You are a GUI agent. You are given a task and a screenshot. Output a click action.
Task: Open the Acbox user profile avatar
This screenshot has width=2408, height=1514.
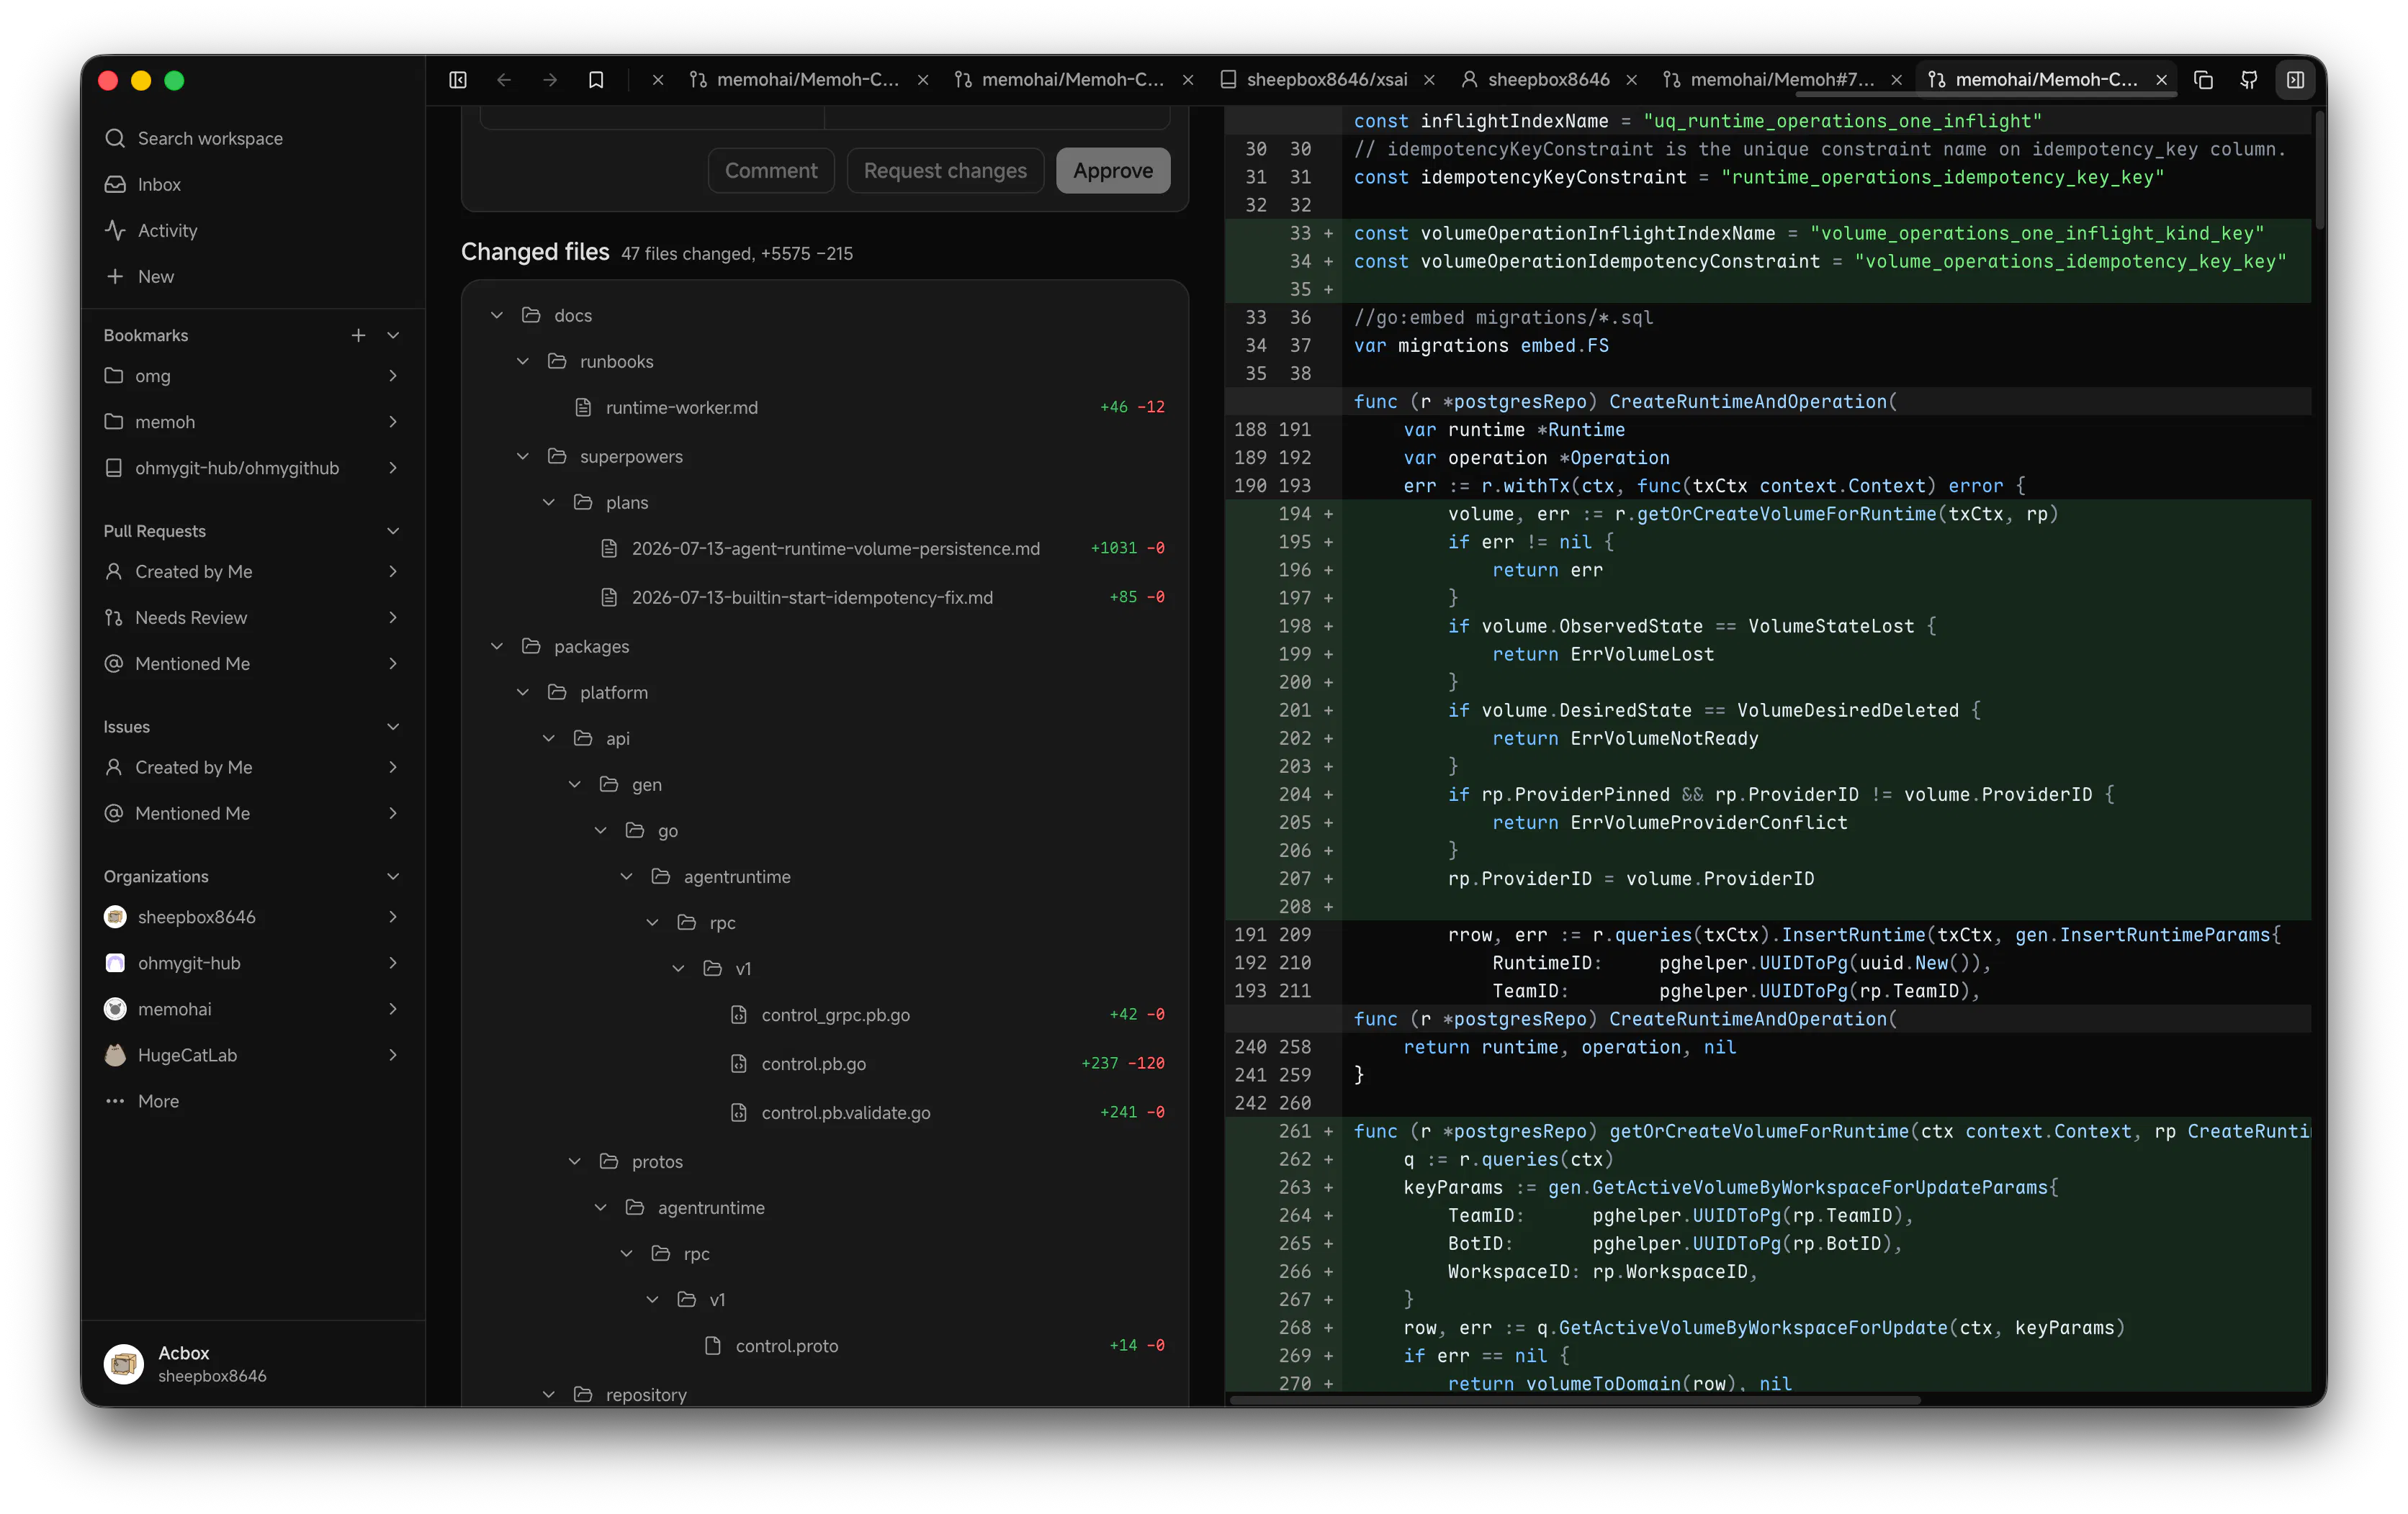tap(124, 1363)
